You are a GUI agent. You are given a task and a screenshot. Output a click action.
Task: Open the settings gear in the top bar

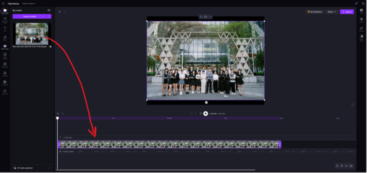coord(363,4)
